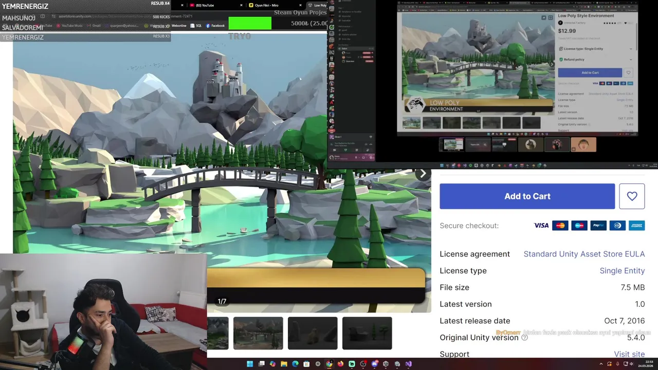
Task: Disconnect from voice in Discord window
Action: tap(371, 144)
